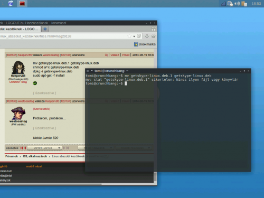The height and width of the screenshot is (198, 264).
Task: Open the downloads arrow icon
Action: point(147,36)
